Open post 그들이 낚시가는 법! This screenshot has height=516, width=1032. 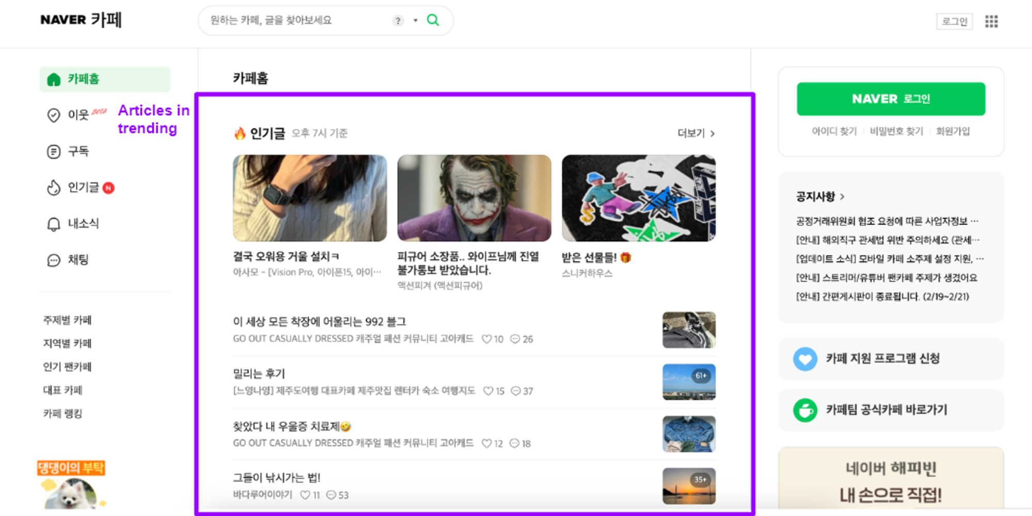[277, 478]
